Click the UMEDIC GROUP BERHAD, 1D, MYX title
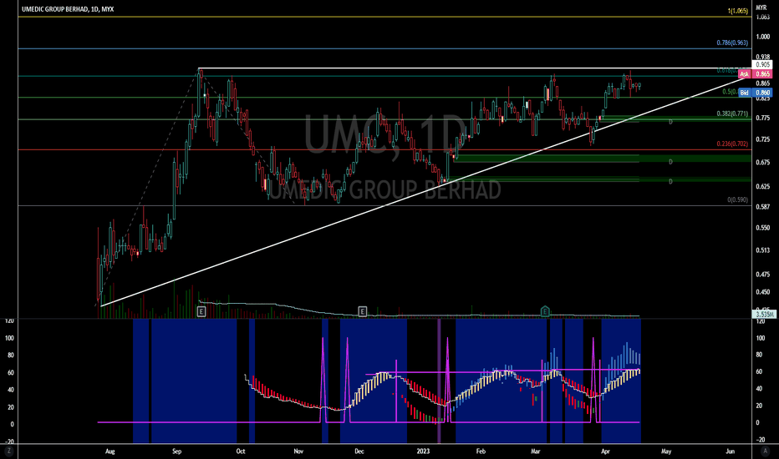Viewport: 779px width, 459px height. point(68,9)
